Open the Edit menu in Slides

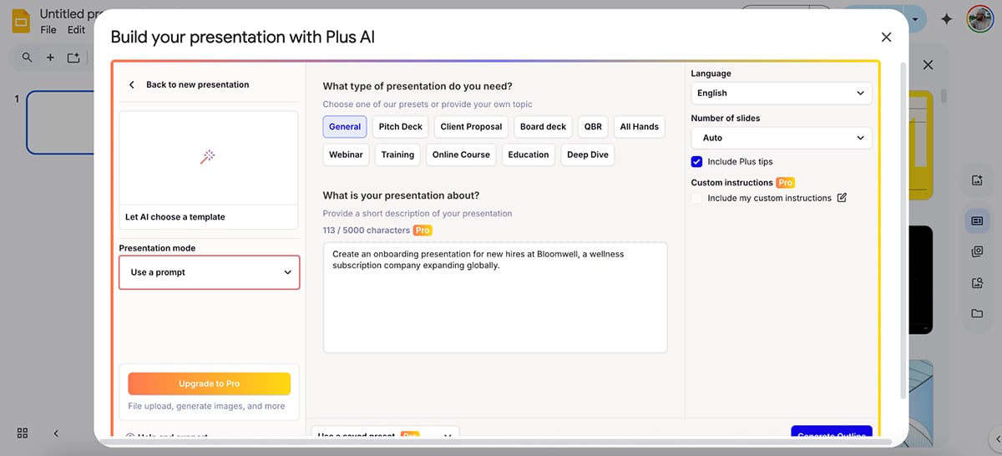76,30
